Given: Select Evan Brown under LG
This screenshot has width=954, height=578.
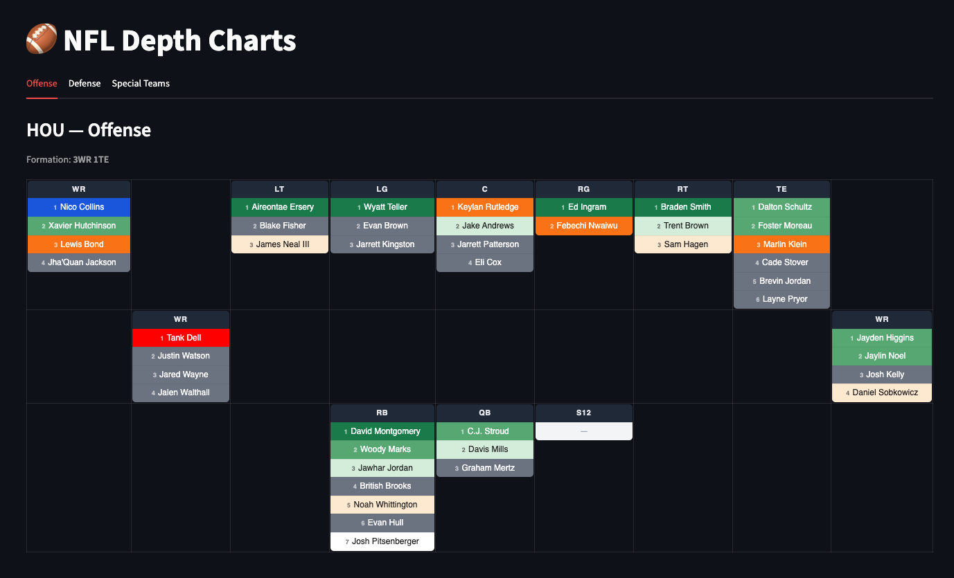Looking at the screenshot, I should 382,226.
